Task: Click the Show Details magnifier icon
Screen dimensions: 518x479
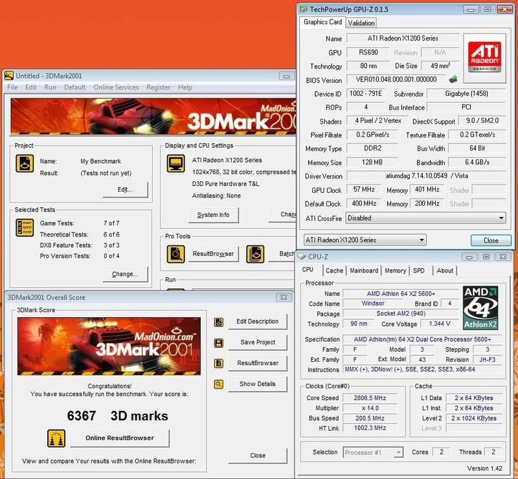Action: [219, 384]
